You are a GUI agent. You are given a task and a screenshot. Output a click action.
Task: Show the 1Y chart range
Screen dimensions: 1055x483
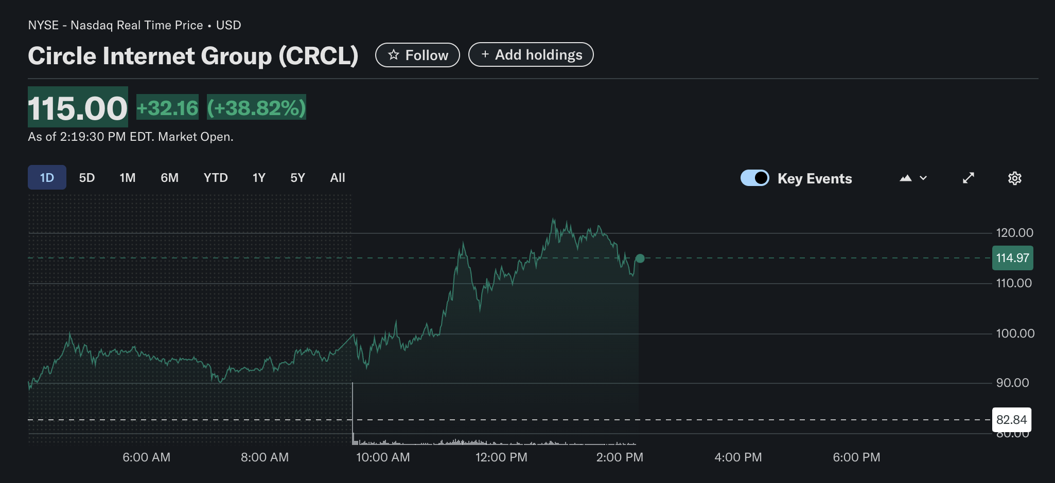[x=259, y=178]
